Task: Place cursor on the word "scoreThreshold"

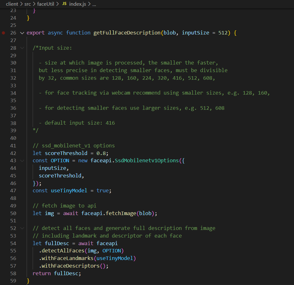Action: 66,153
